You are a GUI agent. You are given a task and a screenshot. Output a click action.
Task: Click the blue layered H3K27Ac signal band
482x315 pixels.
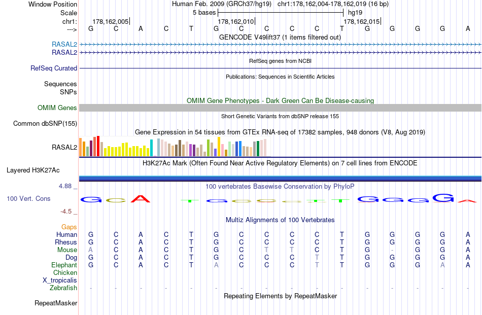281,179
